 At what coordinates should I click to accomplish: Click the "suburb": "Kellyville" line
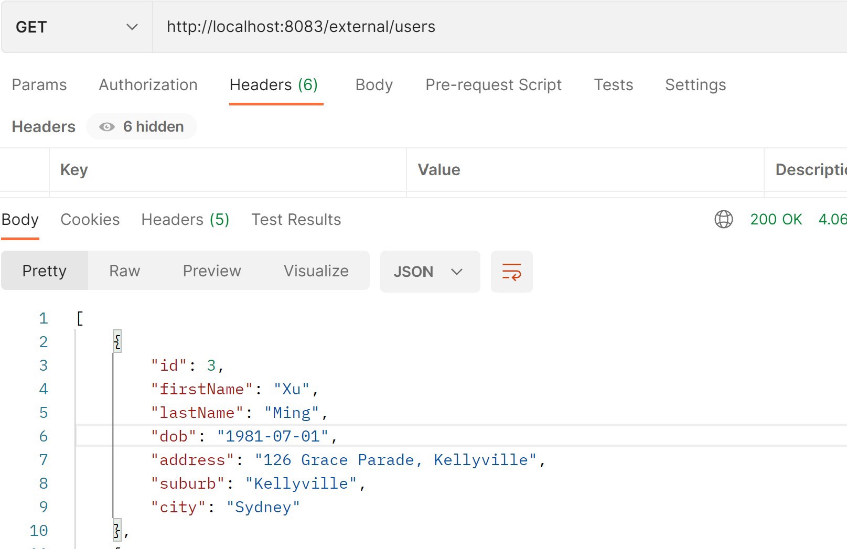(259, 483)
